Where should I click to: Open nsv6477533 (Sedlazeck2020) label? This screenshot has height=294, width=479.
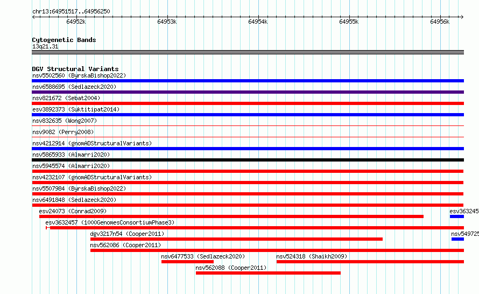point(203,256)
